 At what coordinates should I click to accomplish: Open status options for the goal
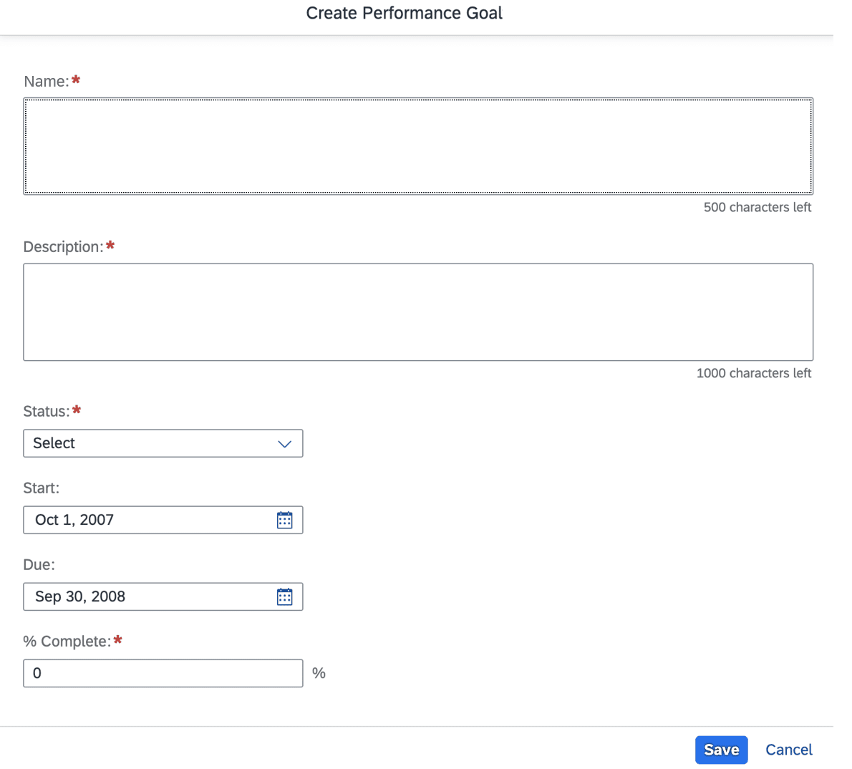tap(163, 443)
